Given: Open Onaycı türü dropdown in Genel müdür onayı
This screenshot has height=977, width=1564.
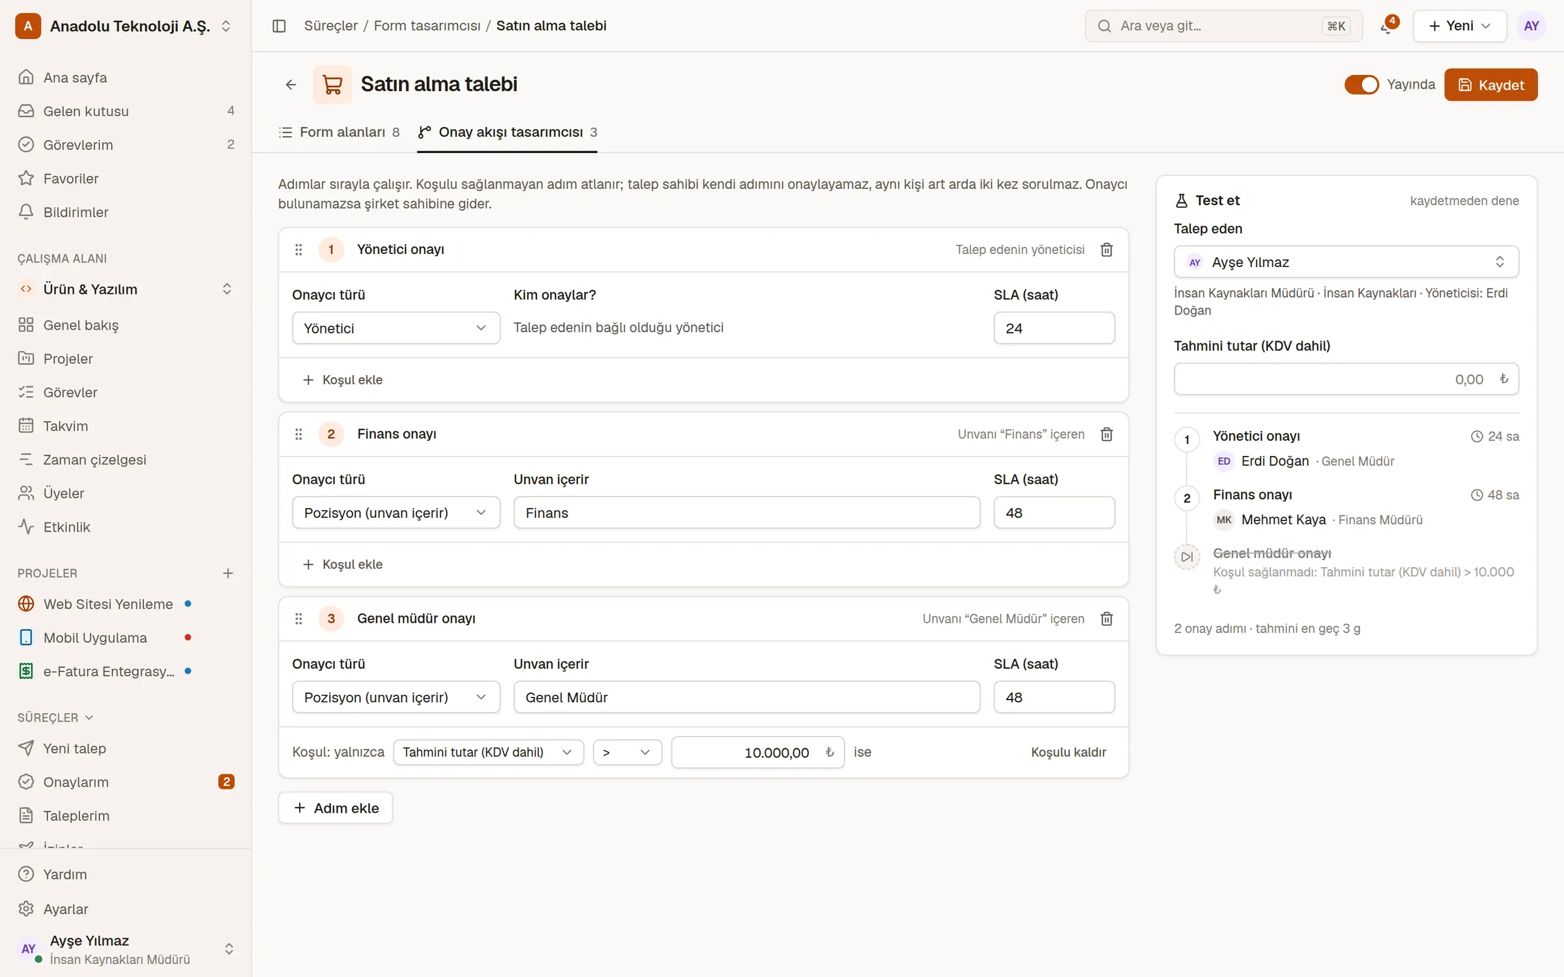Looking at the screenshot, I should (396, 698).
